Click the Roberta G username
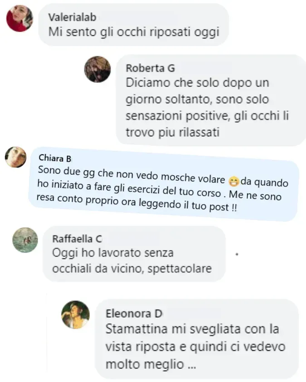Screen dimensions: 306x382 (151, 68)
